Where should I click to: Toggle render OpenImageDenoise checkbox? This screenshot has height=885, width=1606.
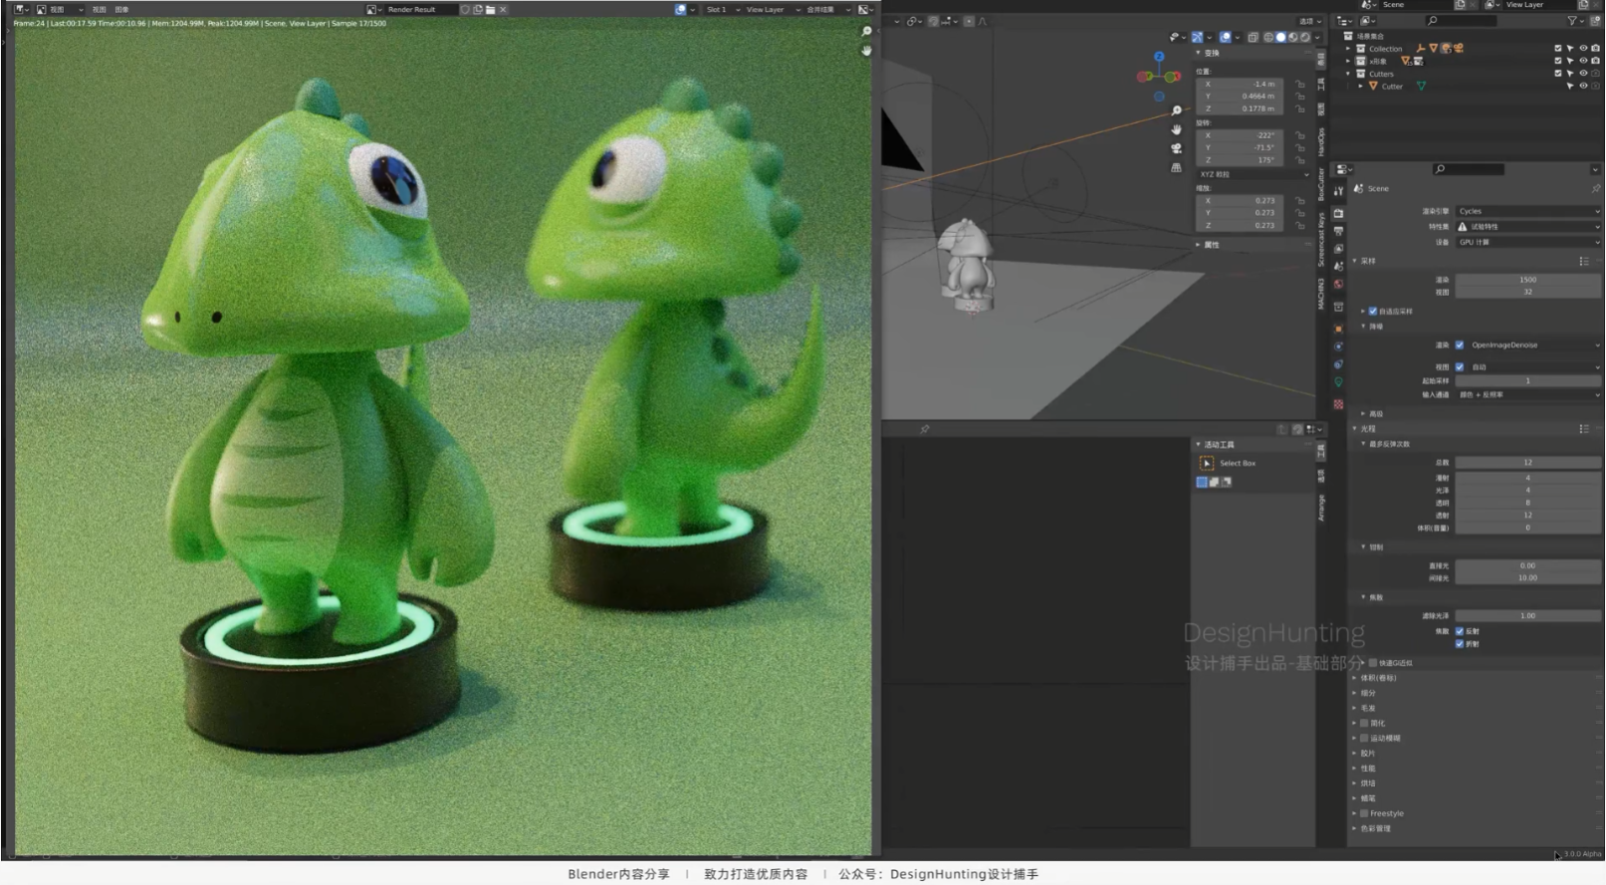[1460, 345]
